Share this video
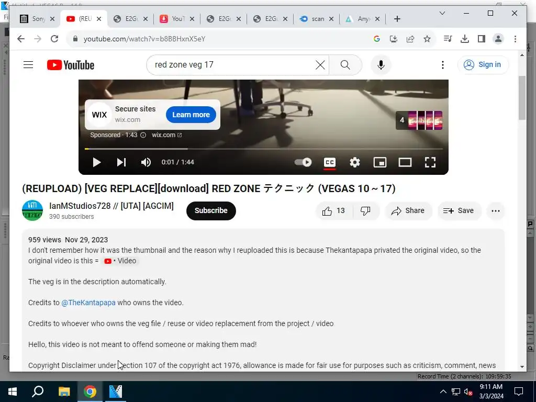The height and width of the screenshot is (402, 536). tap(408, 211)
